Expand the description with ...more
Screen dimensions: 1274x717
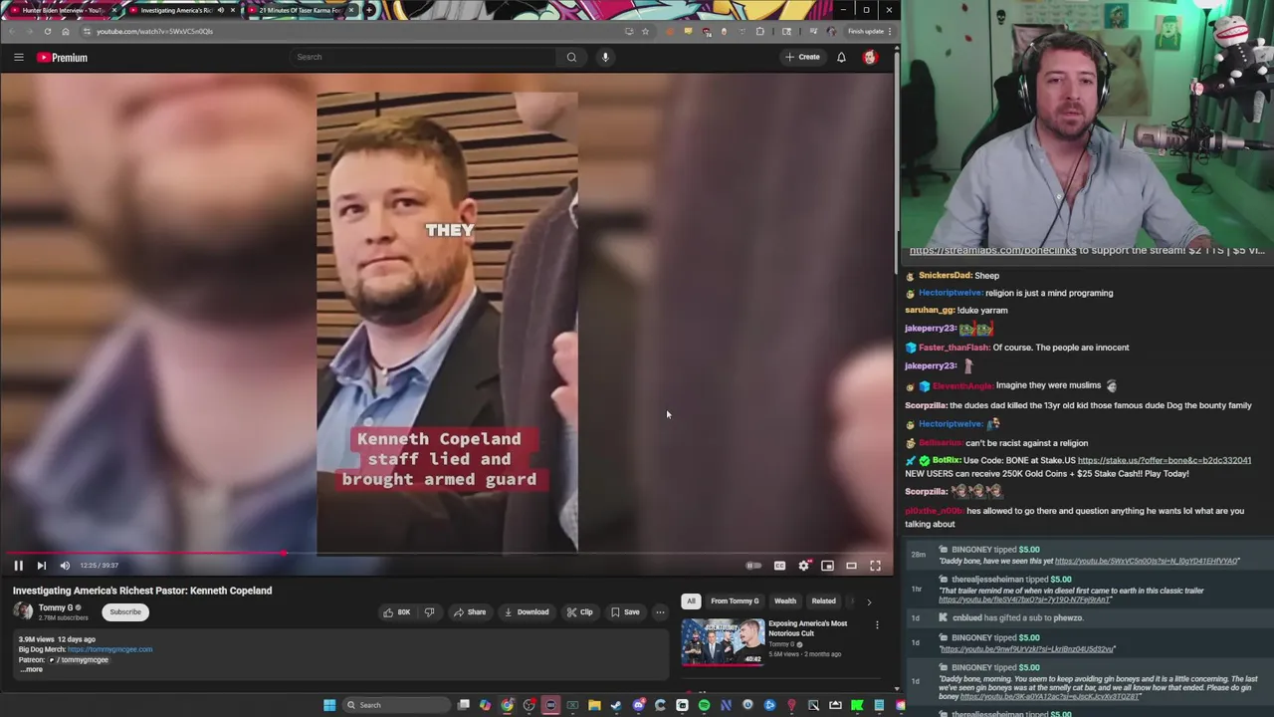click(32, 669)
